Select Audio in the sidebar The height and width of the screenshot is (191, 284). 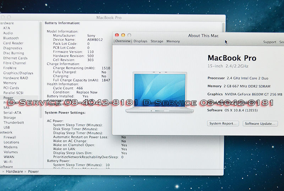[8, 33]
